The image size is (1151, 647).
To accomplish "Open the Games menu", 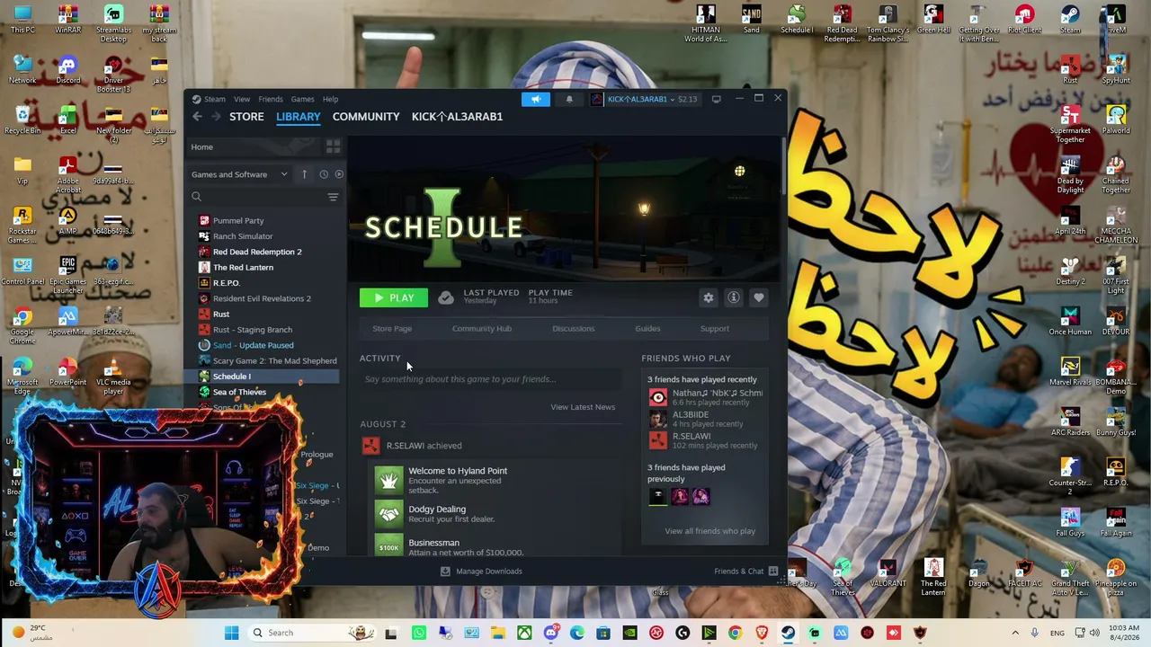I will [x=302, y=100].
